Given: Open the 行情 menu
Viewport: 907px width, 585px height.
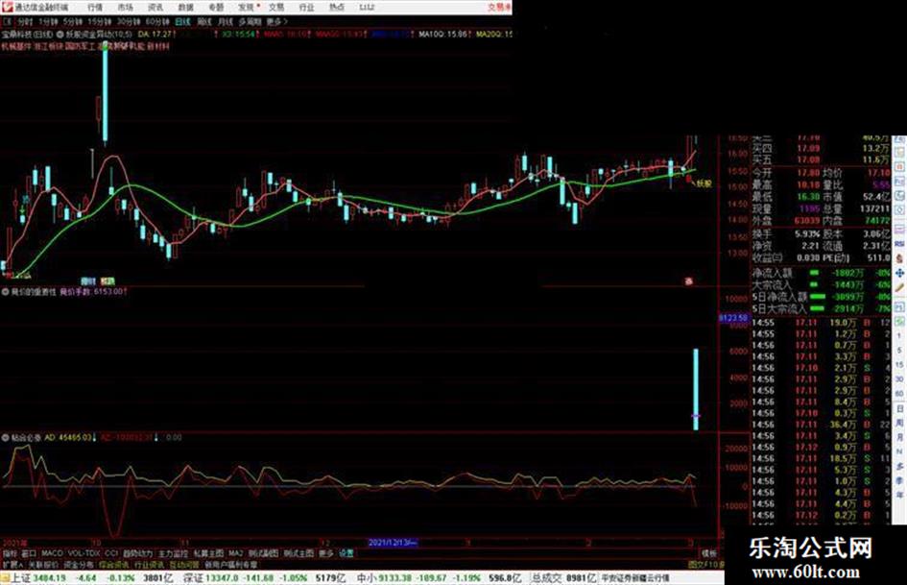Looking at the screenshot, I should pyautogui.click(x=95, y=8).
